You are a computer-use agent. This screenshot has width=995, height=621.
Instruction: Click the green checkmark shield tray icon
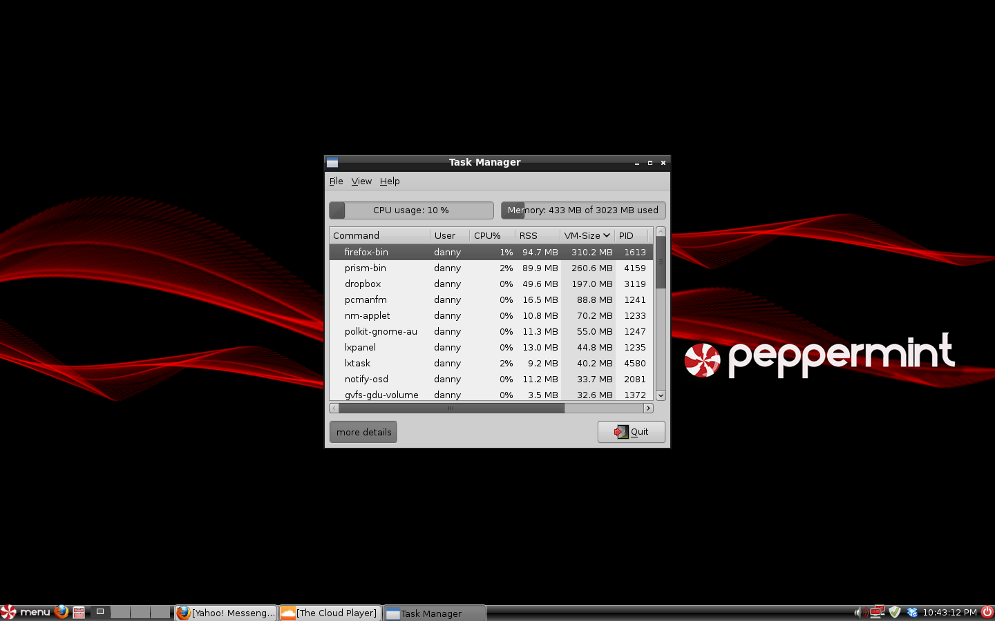[895, 612]
